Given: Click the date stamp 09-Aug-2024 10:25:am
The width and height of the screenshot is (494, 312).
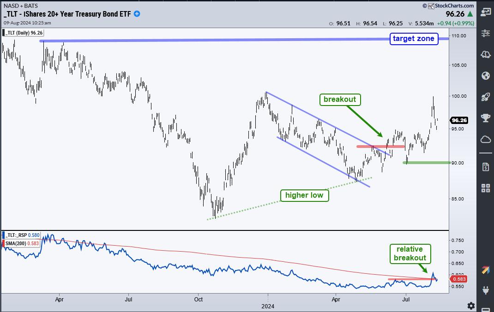Looking at the screenshot, I should [27, 23].
